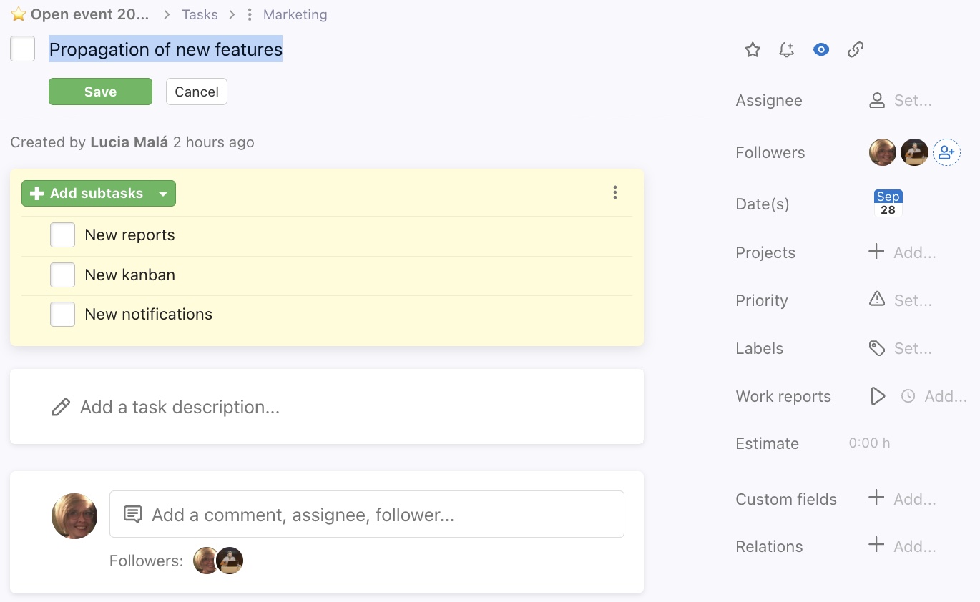The width and height of the screenshot is (980, 602).
Task: Add follower with plus-person icon
Action: [946, 152]
